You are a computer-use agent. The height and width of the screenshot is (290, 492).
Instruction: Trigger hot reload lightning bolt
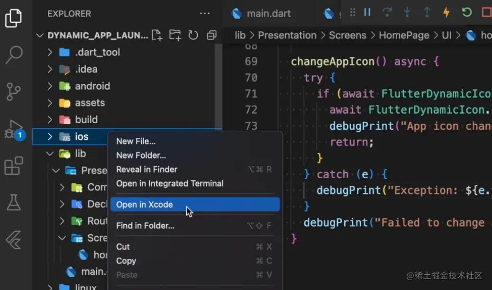click(446, 12)
